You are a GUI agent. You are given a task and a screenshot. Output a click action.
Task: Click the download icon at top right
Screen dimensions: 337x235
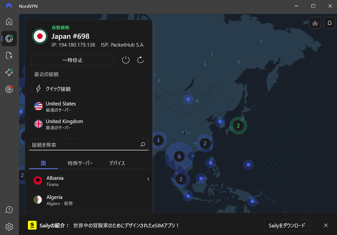[x=315, y=23]
